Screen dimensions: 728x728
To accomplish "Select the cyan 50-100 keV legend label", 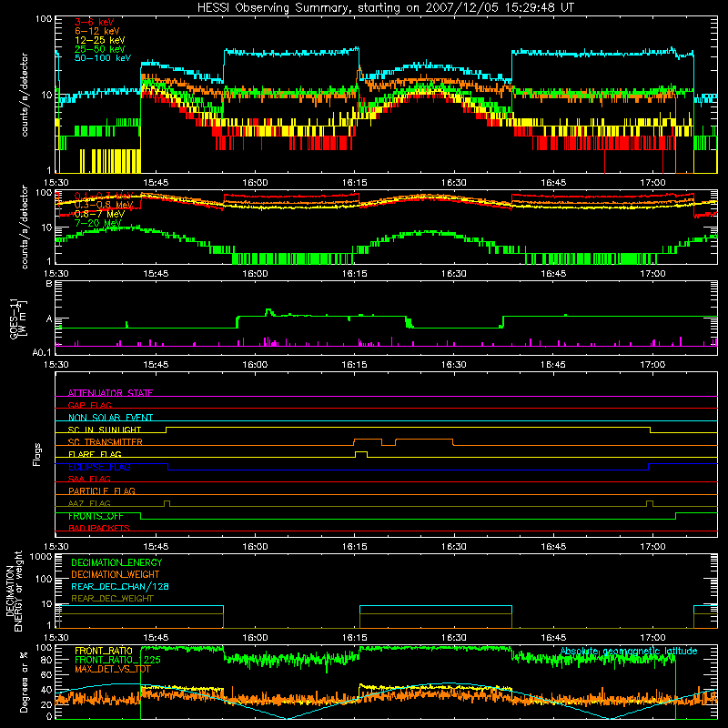I will [x=103, y=57].
